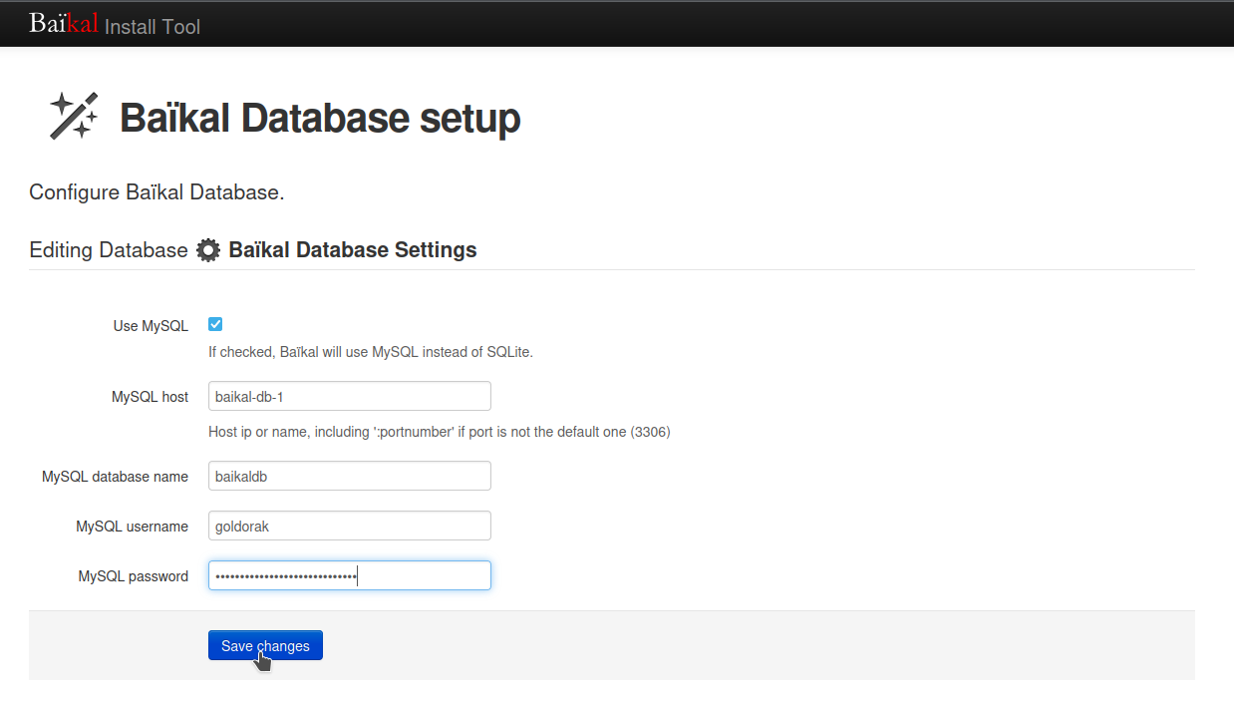Click the 'MySQL host' label

(150, 397)
